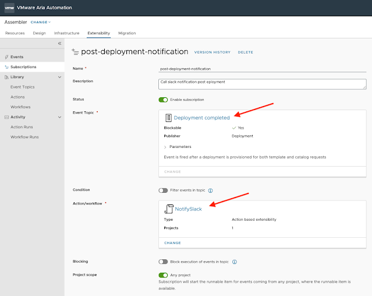Click the vmw logo icon
The height and width of the screenshot is (296, 372).
point(9,8)
